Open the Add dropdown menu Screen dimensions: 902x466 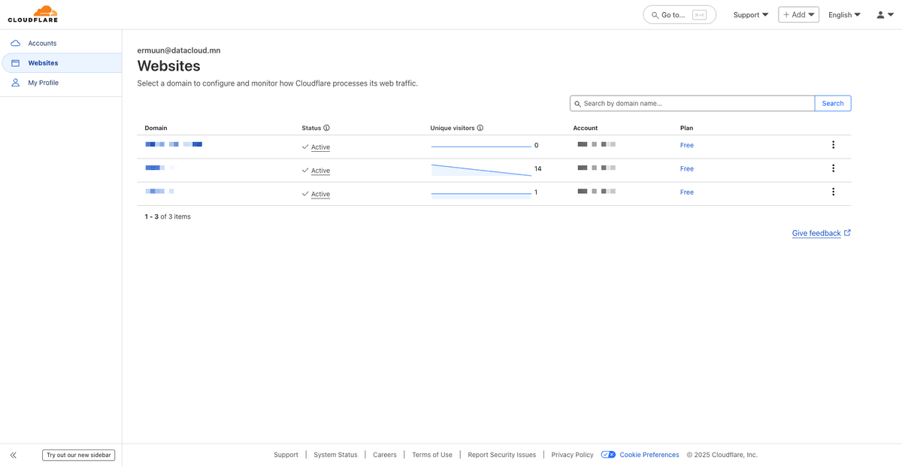pos(798,15)
